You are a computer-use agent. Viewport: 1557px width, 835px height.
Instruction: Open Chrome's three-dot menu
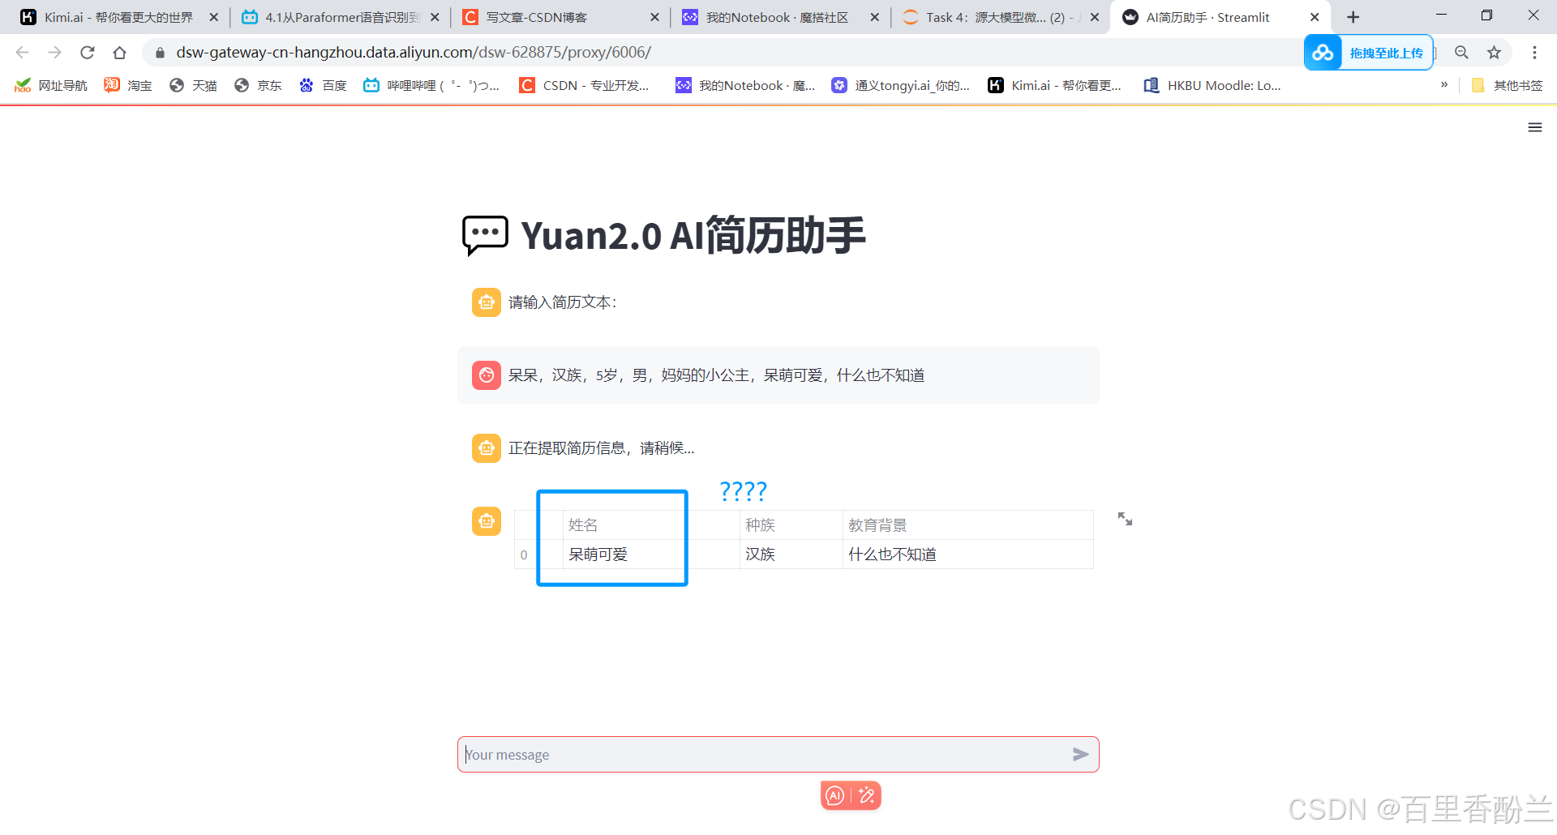[1534, 53]
